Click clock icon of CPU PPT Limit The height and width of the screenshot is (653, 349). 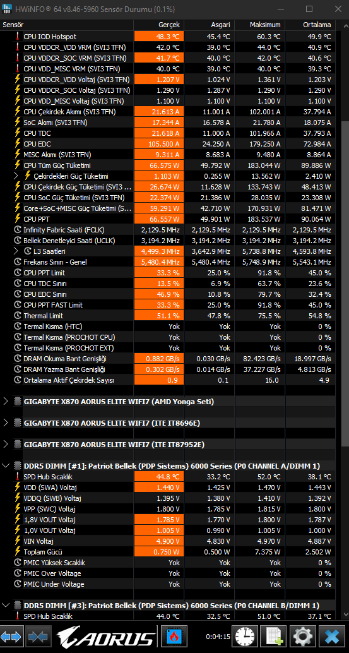(x=18, y=273)
